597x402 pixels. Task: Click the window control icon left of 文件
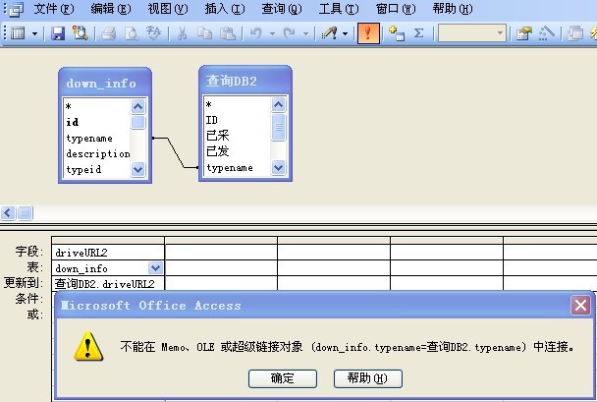16,9
